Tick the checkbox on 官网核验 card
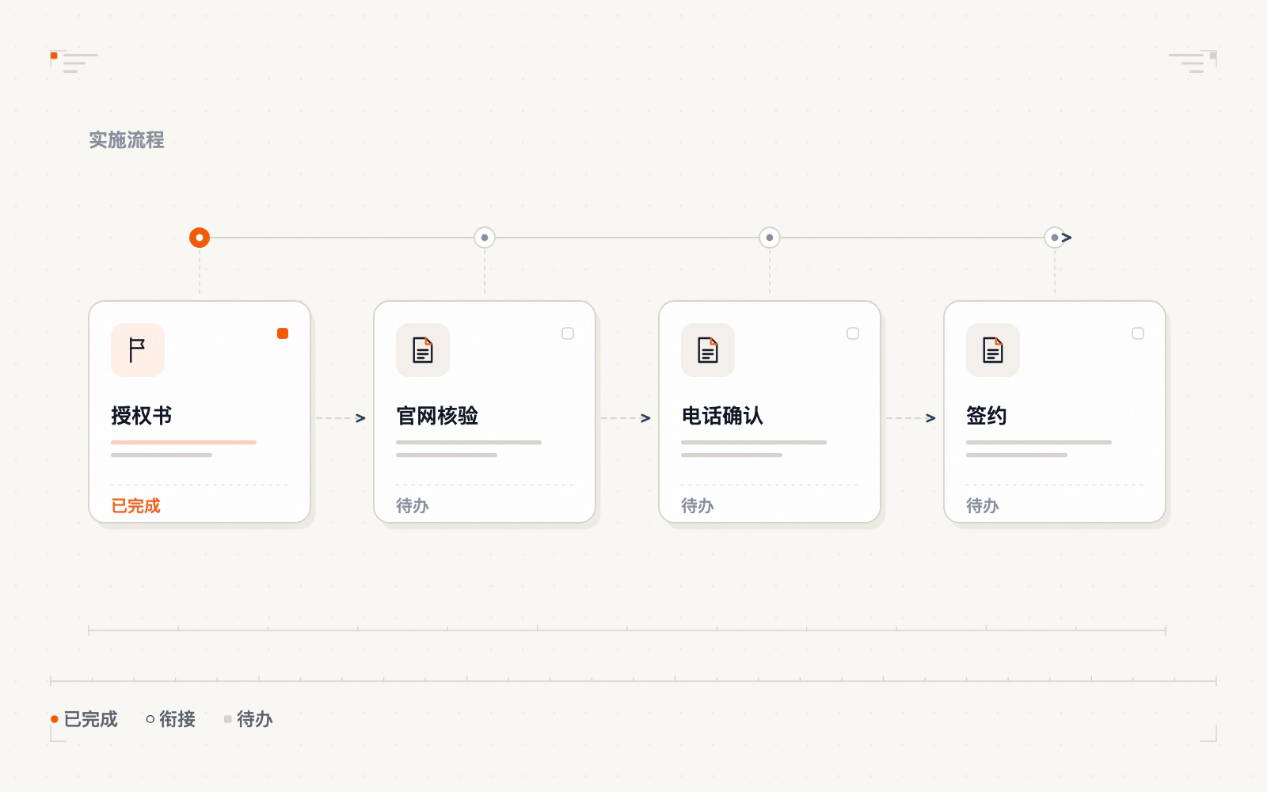The image size is (1267, 792). (x=568, y=333)
